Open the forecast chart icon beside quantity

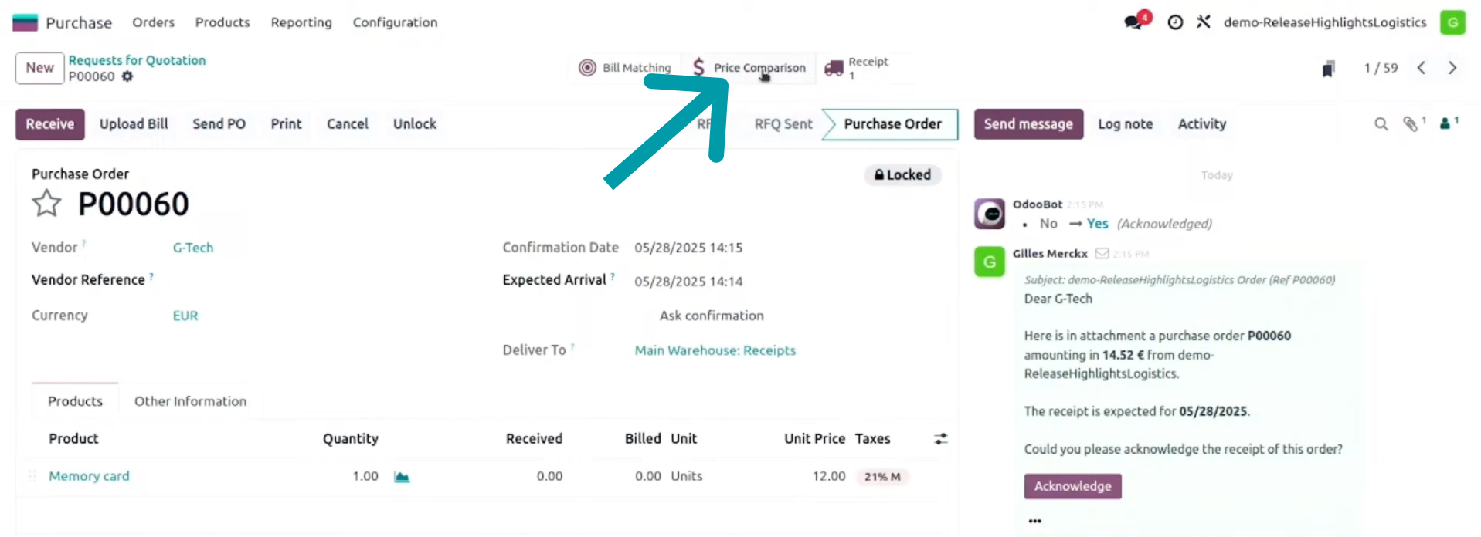402,477
